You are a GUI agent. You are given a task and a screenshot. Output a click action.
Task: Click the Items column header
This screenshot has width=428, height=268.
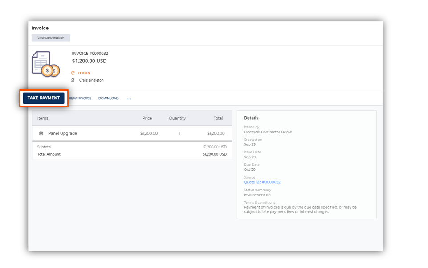43,118
